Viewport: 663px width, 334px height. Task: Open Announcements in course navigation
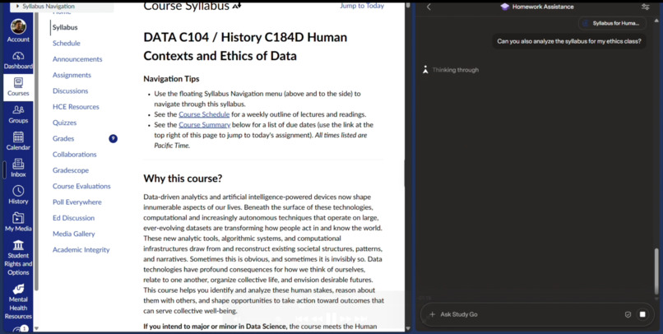77,59
